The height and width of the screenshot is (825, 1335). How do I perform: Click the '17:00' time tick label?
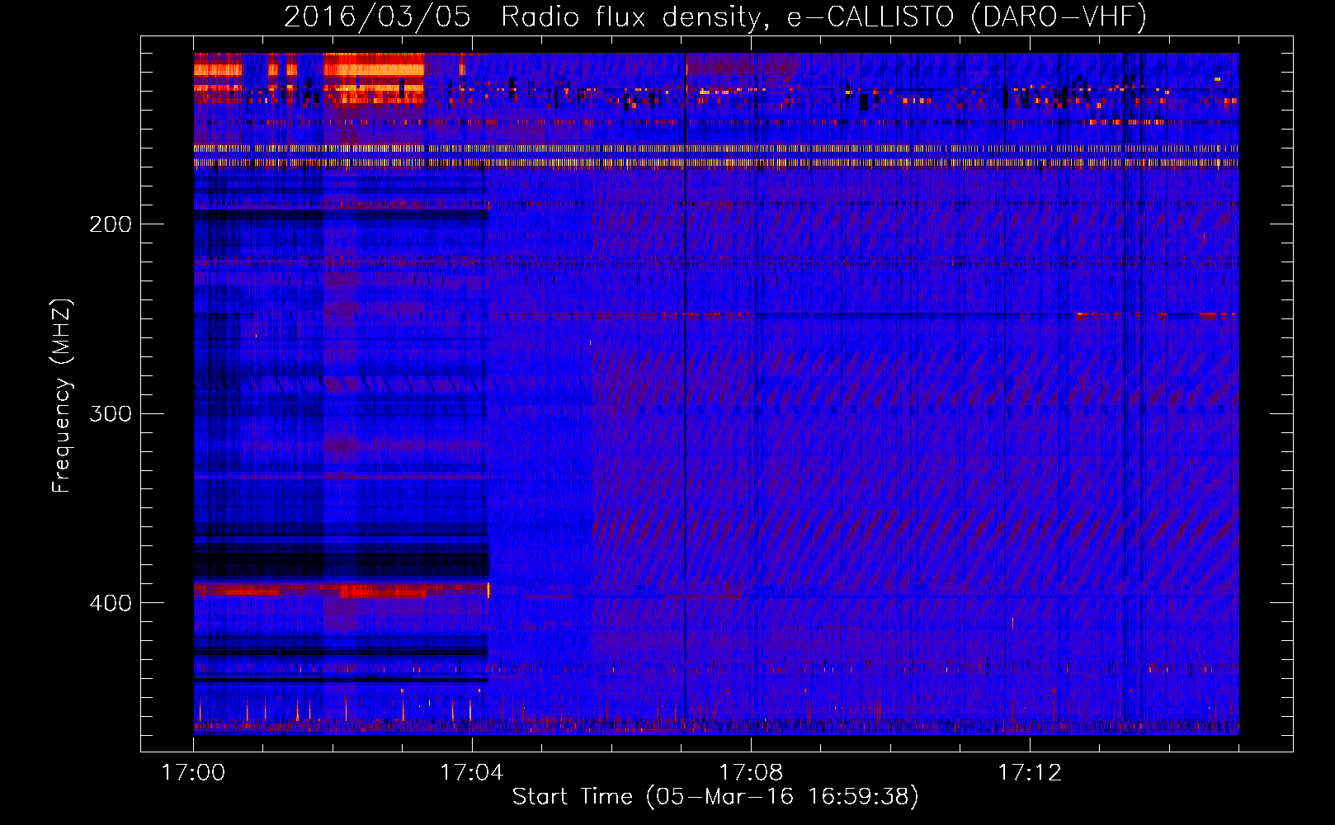(x=193, y=773)
